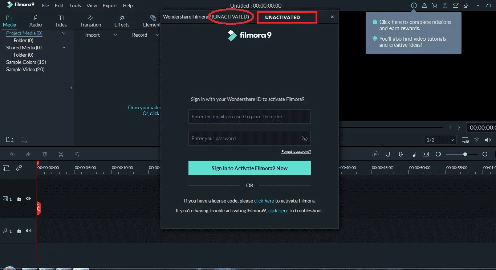Add new folder in media library
Viewport: 496px width, 270px height.
click(10, 139)
